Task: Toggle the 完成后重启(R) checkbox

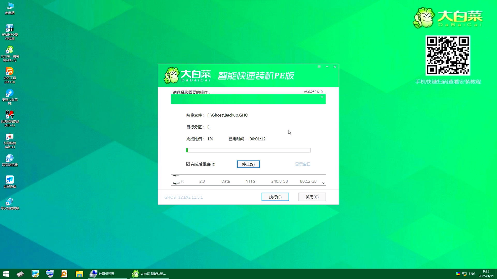Action: tap(188, 164)
